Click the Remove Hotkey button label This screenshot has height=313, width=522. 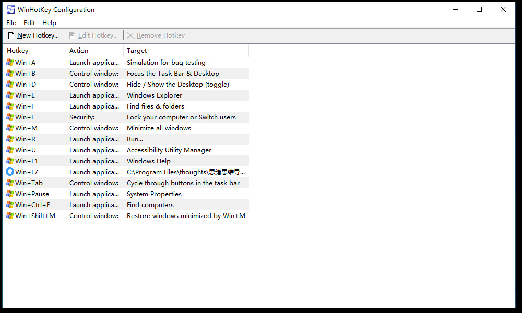coord(161,35)
